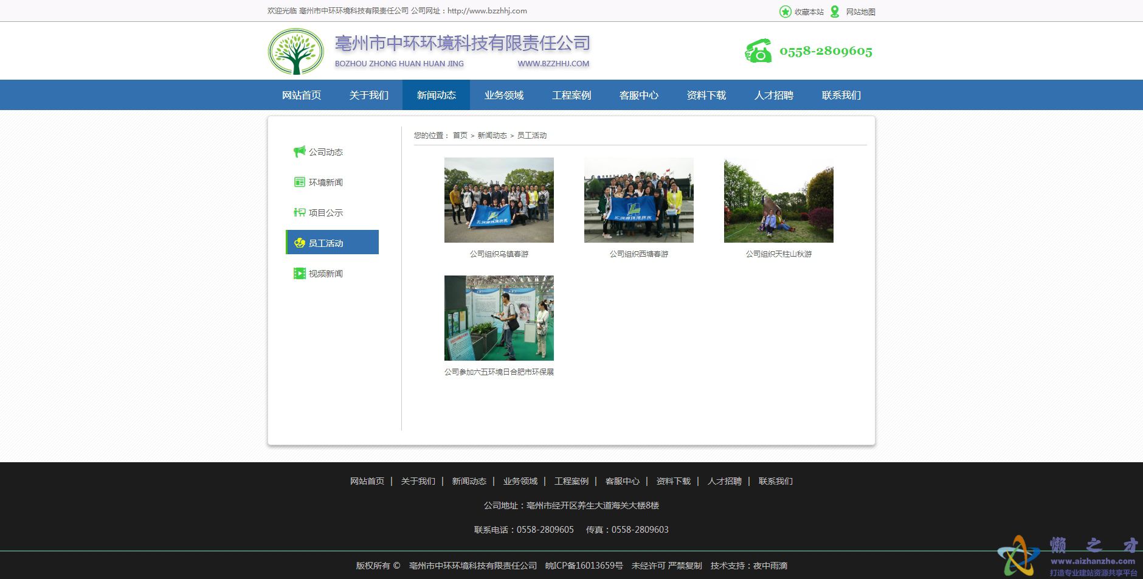The height and width of the screenshot is (579, 1143).
Task: Open the 公司参加六五环境日合肥市环保展 caption link
Action: [x=499, y=372]
